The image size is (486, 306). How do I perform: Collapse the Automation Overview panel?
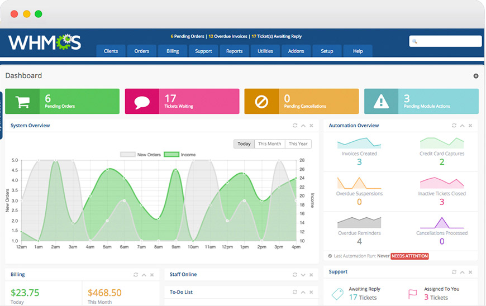pyautogui.click(x=462, y=126)
